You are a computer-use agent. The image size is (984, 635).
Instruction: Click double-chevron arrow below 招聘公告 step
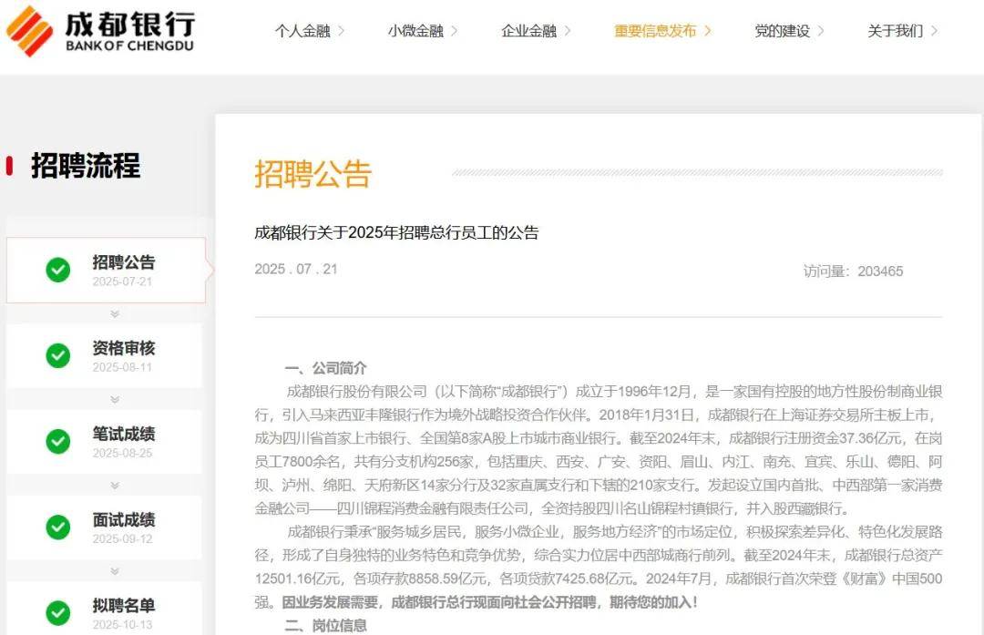click(115, 313)
